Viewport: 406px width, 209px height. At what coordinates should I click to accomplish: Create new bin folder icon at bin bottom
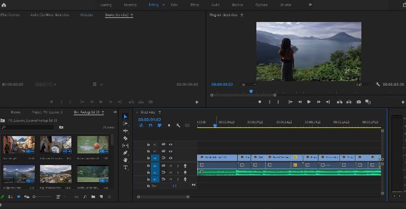93,197
